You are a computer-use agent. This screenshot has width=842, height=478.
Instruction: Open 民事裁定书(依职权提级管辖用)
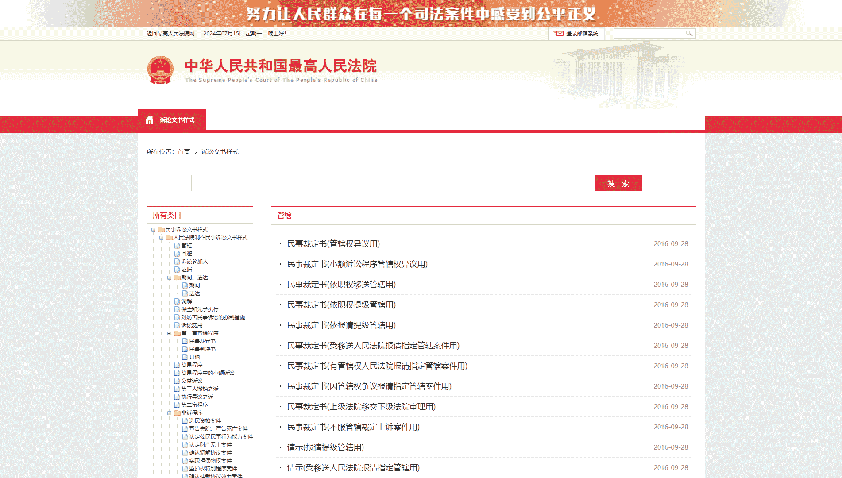pos(341,305)
